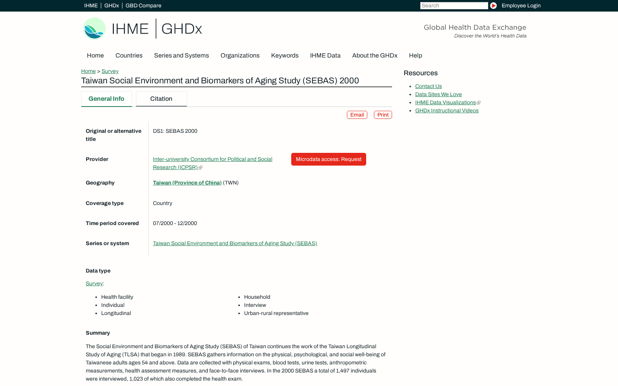Open Taiwan (Province of China) geography link
This screenshot has height=386, width=618.
(187, 183)
